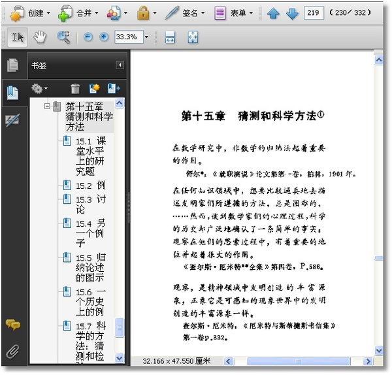Click the next page down arrow
The width and height of the screenshot is (392, 375).
[x=292, y=12]
